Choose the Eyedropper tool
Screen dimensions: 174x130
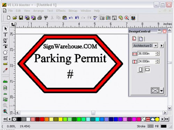pos(5,70)
